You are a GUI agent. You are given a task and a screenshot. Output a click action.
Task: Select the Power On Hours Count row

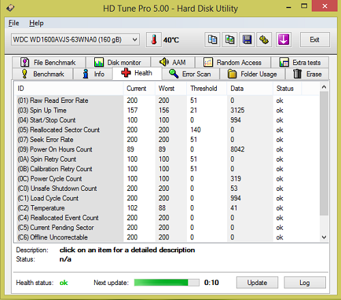pos(166,149)
